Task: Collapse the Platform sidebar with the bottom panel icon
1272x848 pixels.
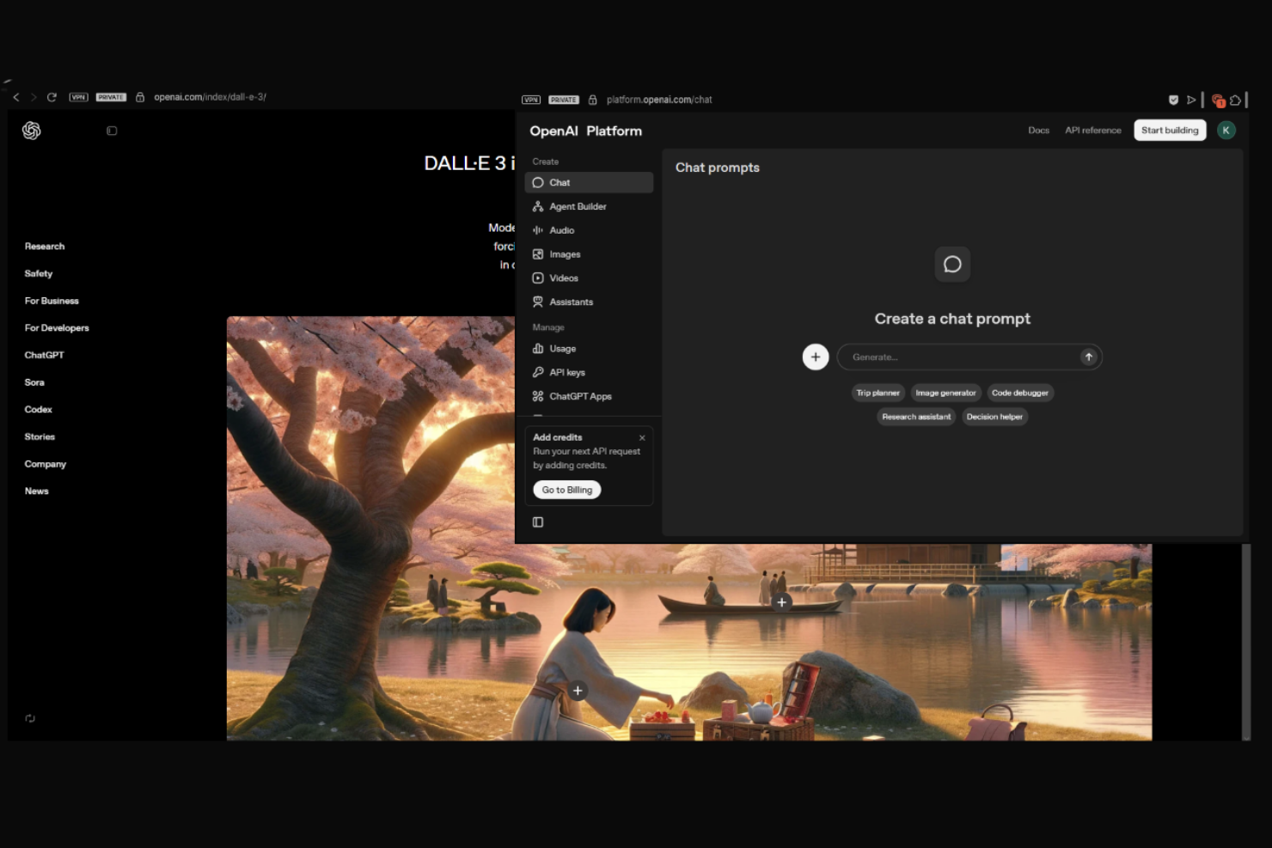Action: 538,522
